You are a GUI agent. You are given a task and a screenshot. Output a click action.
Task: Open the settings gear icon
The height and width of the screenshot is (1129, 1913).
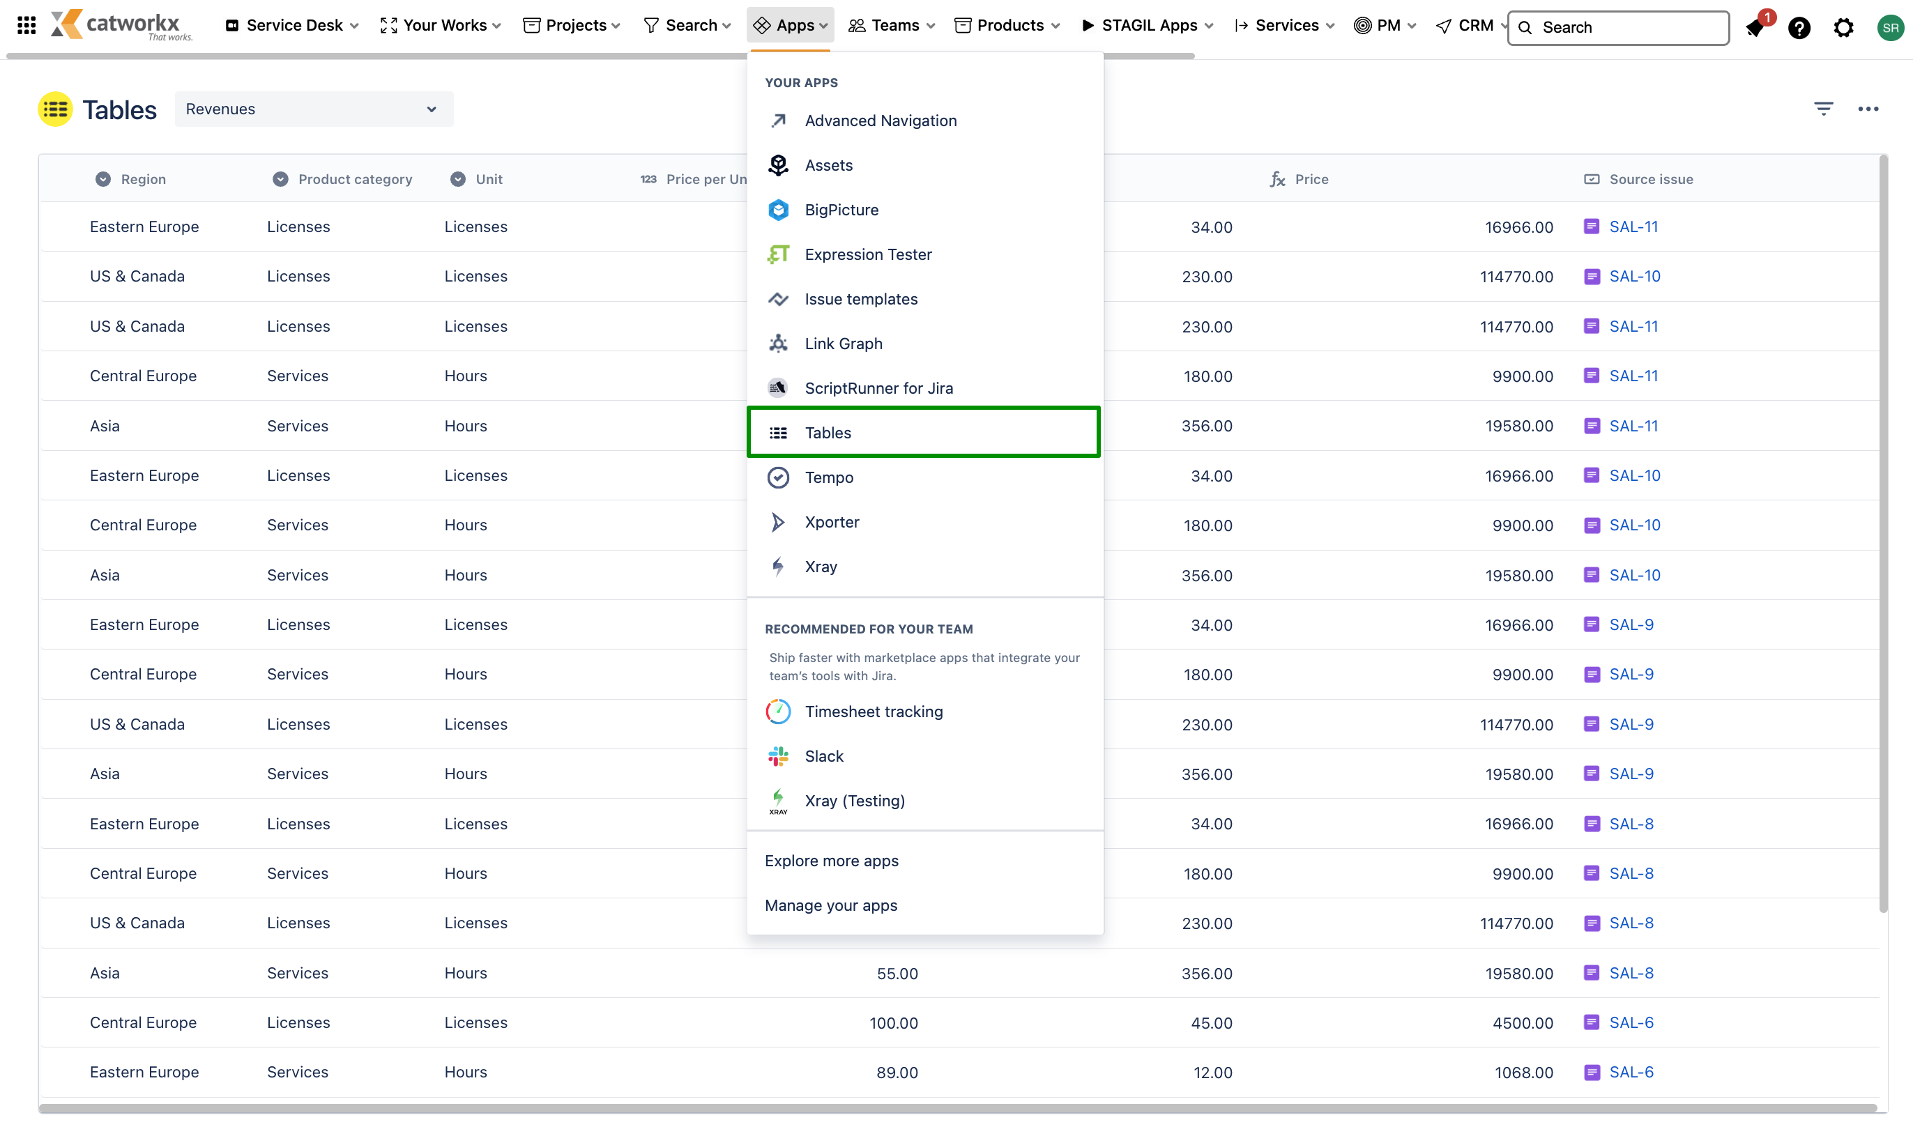point(1843,28)
